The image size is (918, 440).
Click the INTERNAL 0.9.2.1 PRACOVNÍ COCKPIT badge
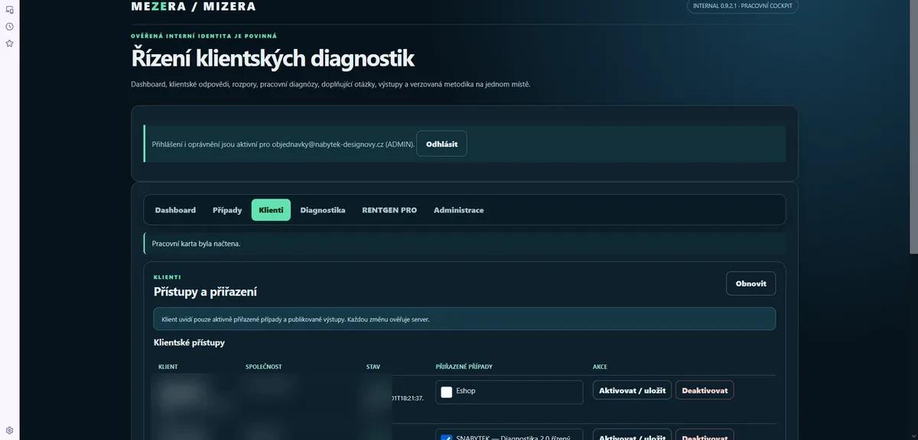742,6
